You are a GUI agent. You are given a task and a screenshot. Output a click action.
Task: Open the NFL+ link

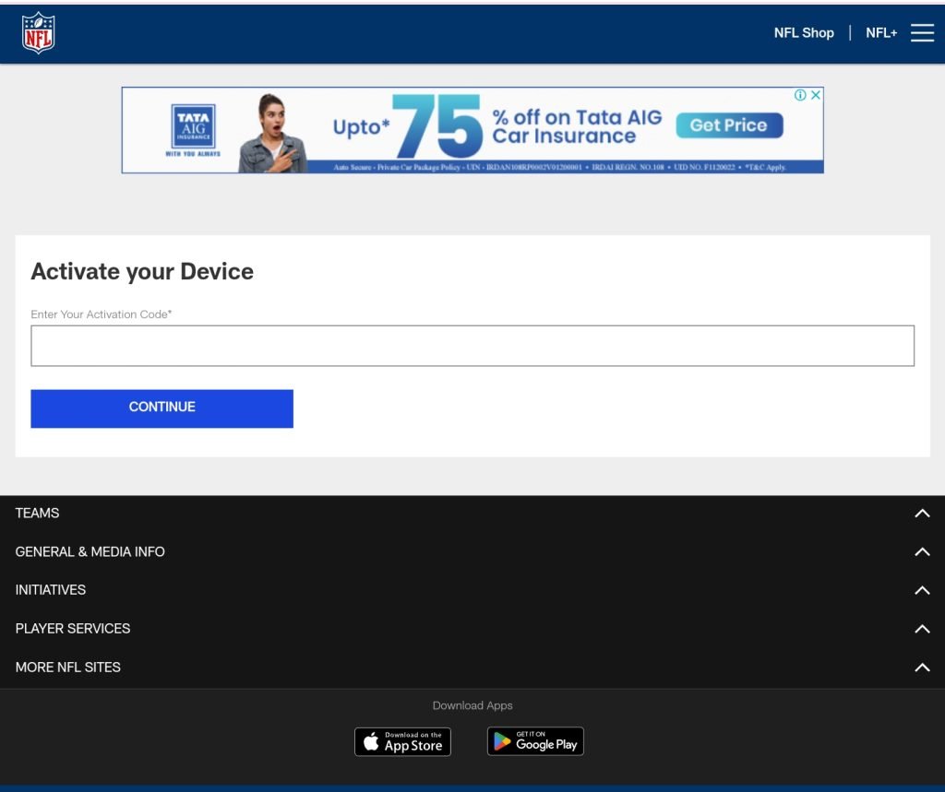point(881,33)
